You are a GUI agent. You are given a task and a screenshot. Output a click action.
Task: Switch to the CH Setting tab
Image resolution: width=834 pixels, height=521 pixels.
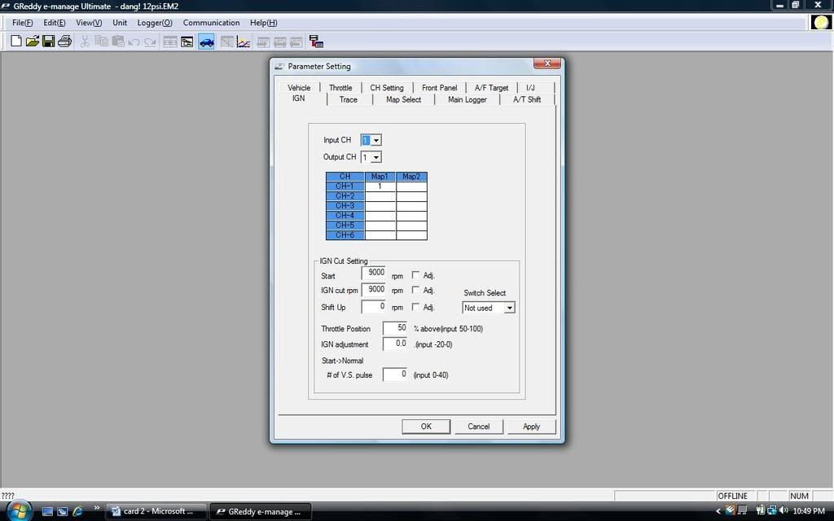click(387, 88)
